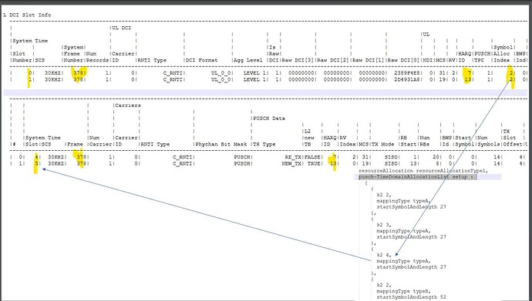
Task: Select highlighted pusch-TimeDomainAllocationList setup line
Action: pyautogui.click(x=418, y=177)
